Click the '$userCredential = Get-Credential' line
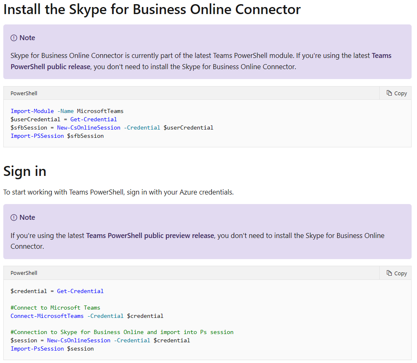417x363 pixels. click(x=64, y=119)
